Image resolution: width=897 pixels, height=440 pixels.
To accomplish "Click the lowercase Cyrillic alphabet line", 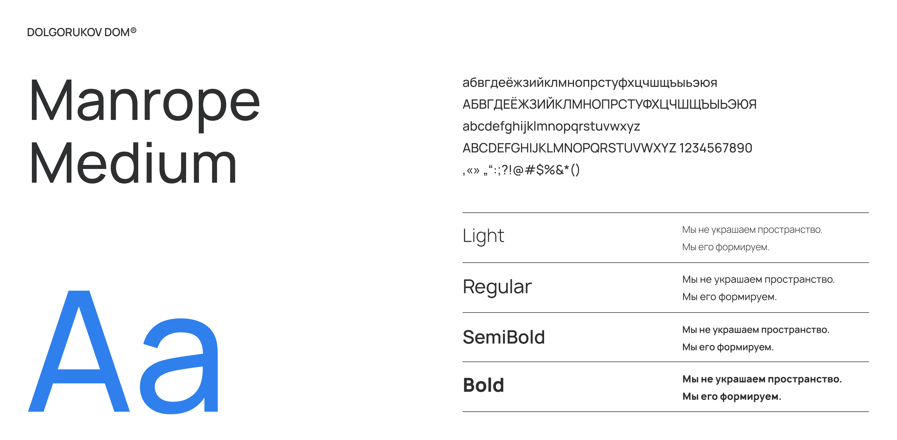I will (589, 83).
